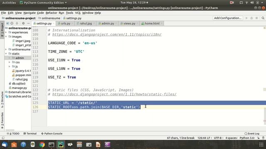Expand the admin folder under static
266x149 pixels.
[10, 58]
